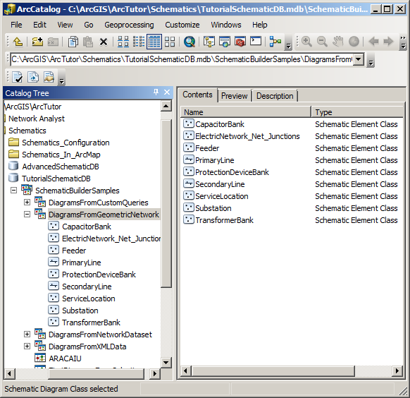Pin the Catalog Tree panel
Viewport: 410px width, 398px height.
pyautogui.click(x=156, y=92)
